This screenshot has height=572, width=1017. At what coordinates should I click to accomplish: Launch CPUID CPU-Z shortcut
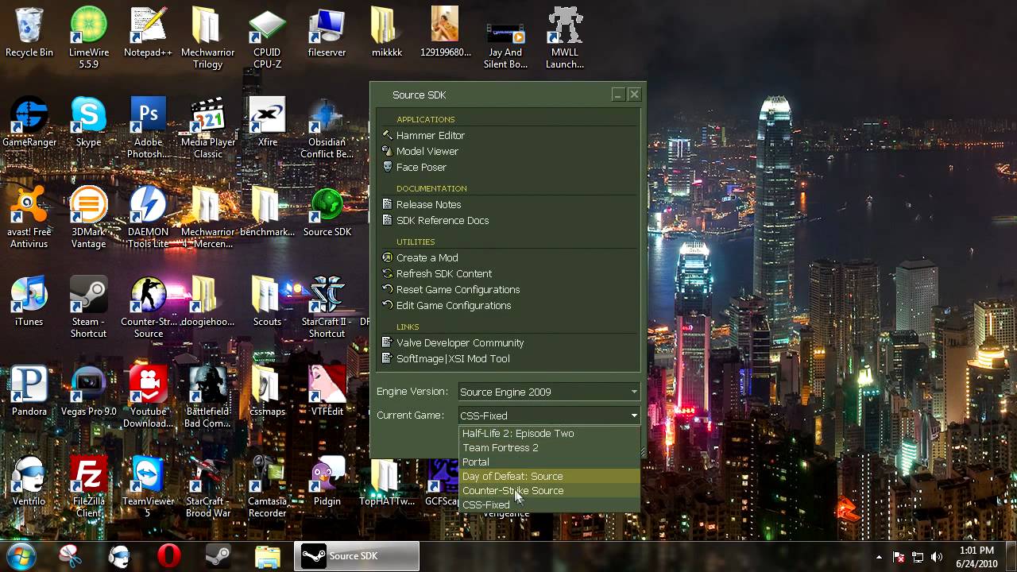pos(267,37)
